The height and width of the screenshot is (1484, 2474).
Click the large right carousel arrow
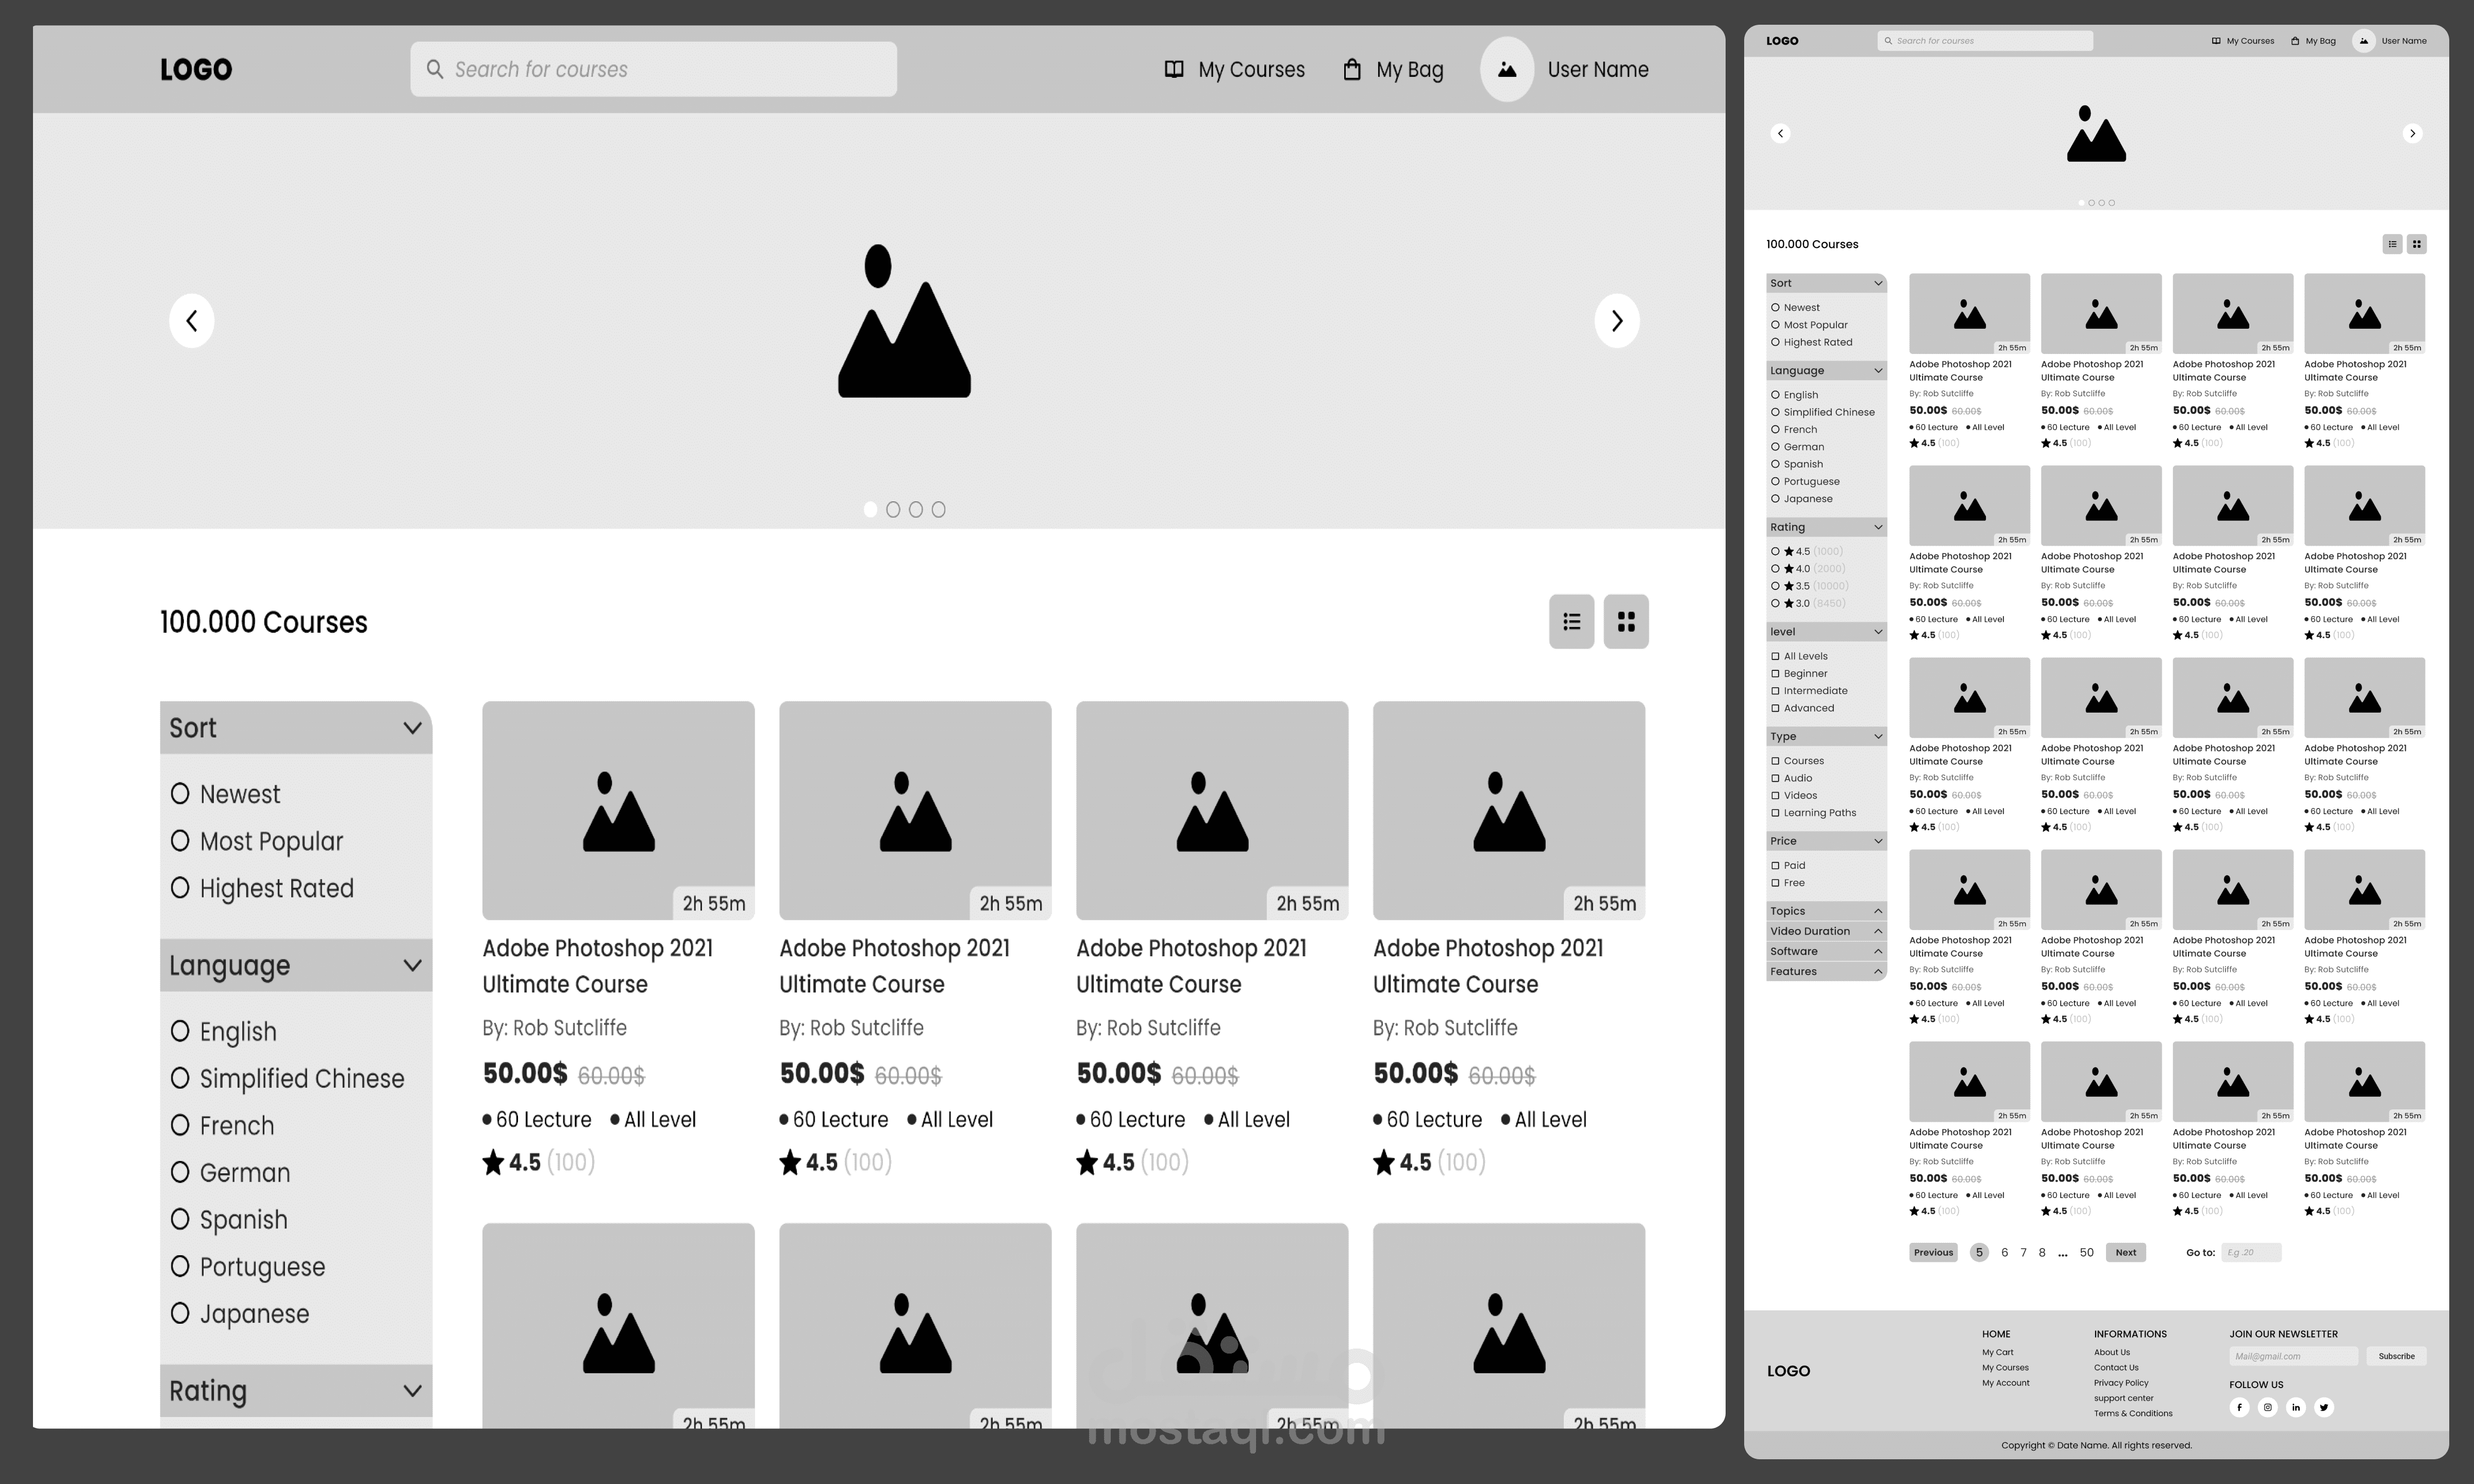[1616, 321]
